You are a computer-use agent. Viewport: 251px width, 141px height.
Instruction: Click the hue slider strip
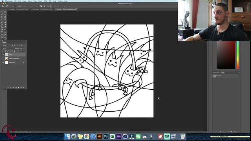[238, 55]
